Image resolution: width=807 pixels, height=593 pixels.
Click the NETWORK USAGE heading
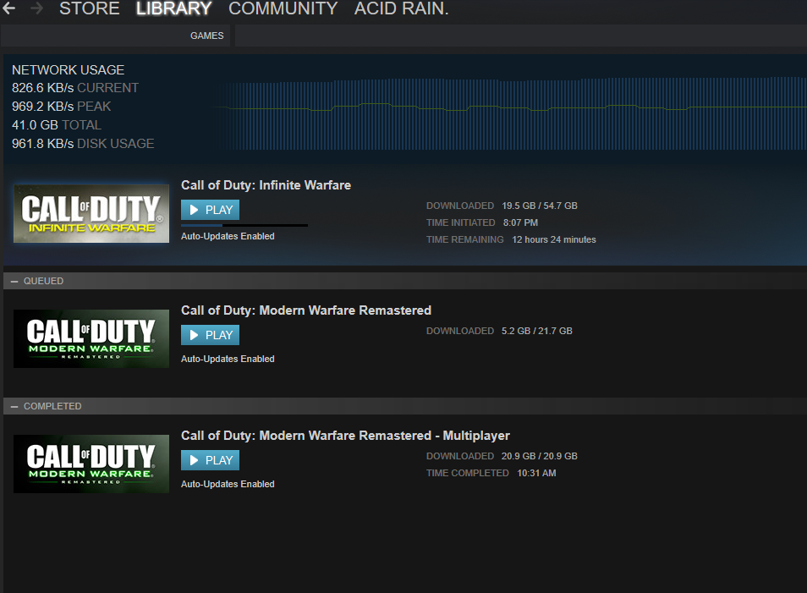(x=68, y=70)
